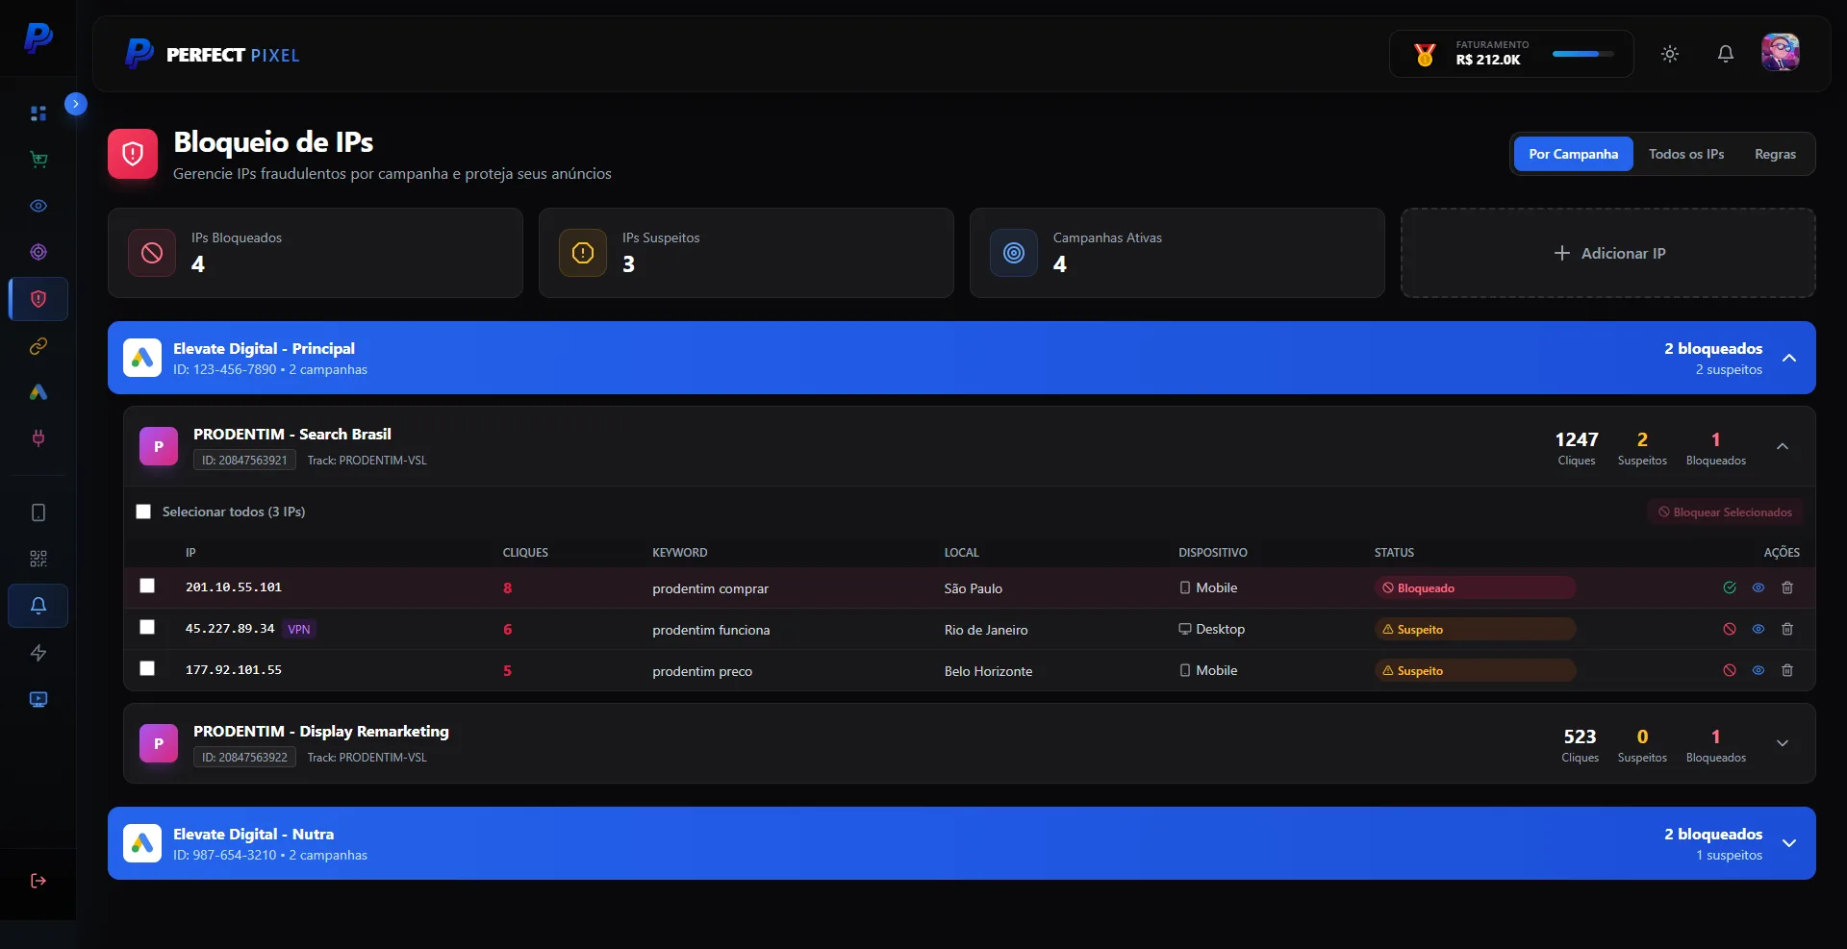Click the logout icon in sidebar

coord(38,881)
